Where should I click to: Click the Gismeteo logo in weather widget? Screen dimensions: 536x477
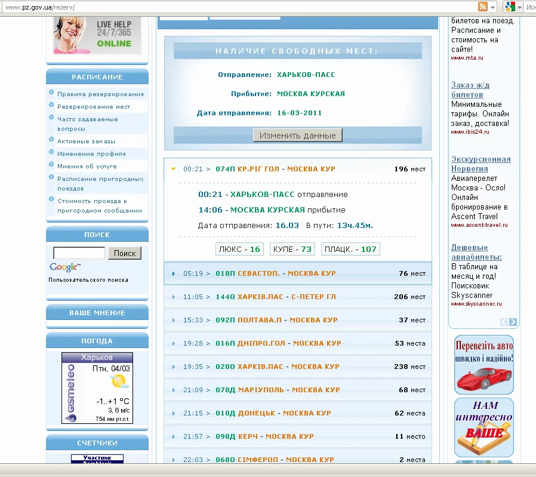(x=71, y=393)
